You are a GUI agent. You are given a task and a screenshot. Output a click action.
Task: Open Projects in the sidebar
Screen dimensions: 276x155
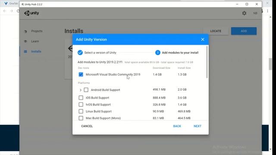[37, 31]
